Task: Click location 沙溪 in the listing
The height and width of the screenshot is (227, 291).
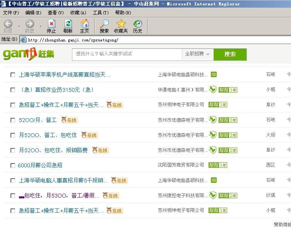Action: click(x=270, y=195)
